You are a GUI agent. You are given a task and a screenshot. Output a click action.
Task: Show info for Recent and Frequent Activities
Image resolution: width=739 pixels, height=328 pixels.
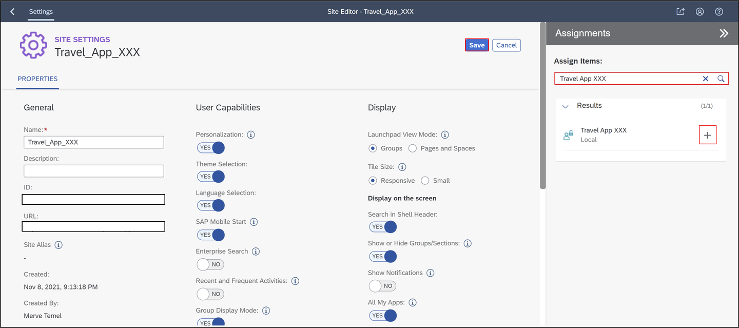(295, 281)
